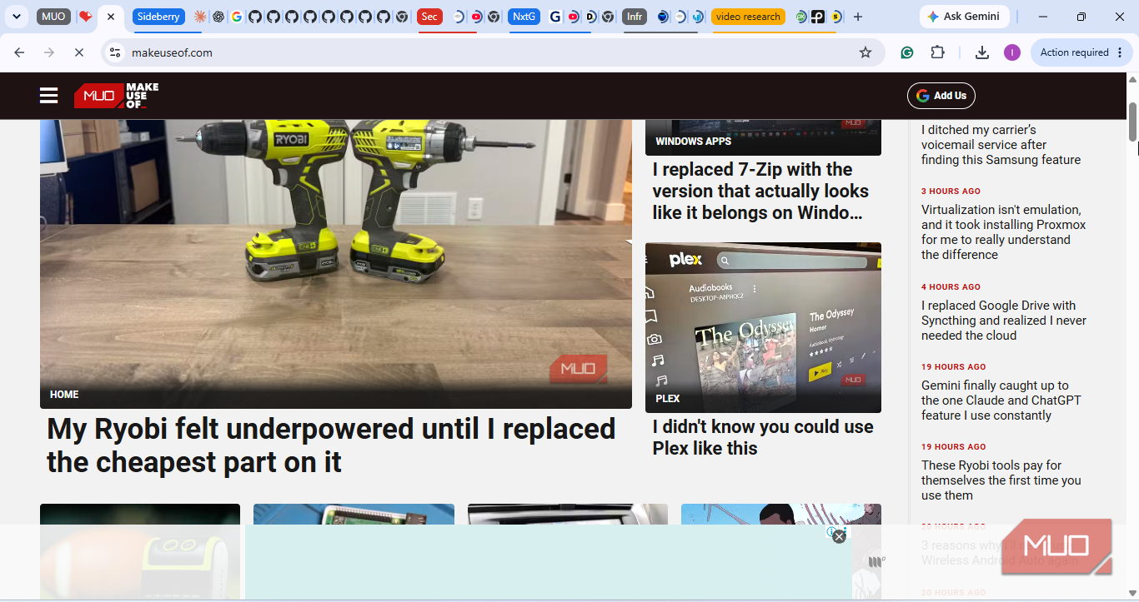Screen dimensions: 1139x602
Task: Open a new tab with plus button
Action: [x=858, y=17]
